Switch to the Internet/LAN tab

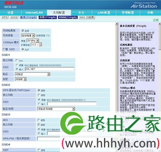tap(34, 13)
